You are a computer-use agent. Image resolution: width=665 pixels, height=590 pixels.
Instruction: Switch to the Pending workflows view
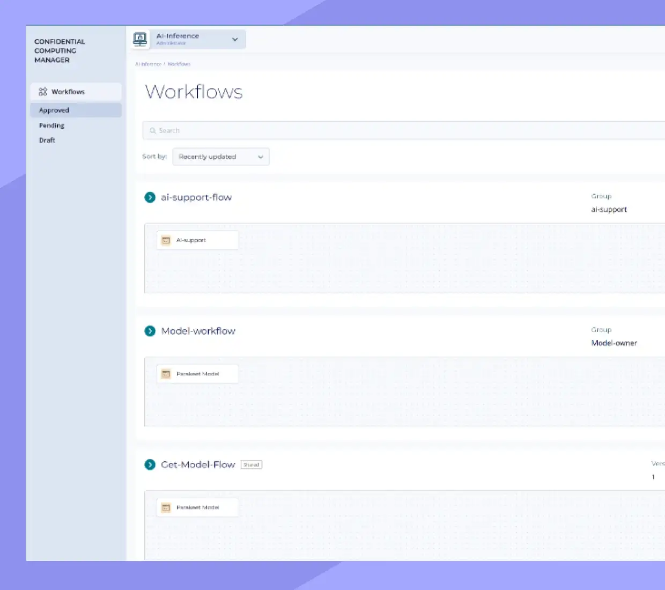click(51, 125)
